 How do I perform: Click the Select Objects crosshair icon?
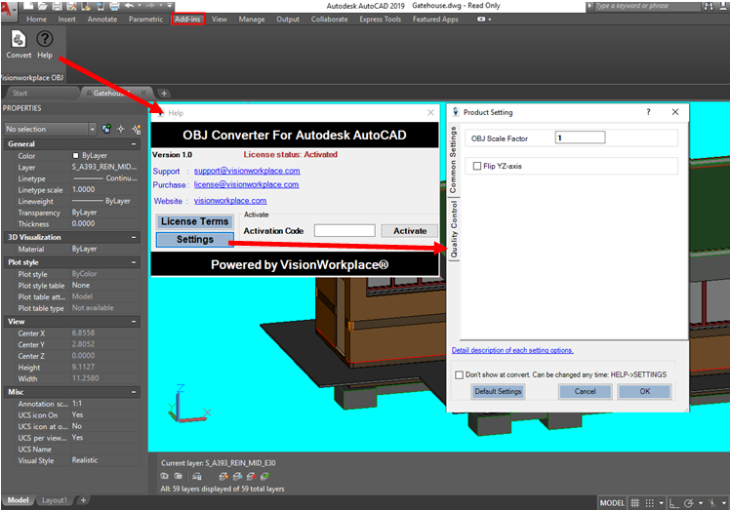[x=121, y=129]
